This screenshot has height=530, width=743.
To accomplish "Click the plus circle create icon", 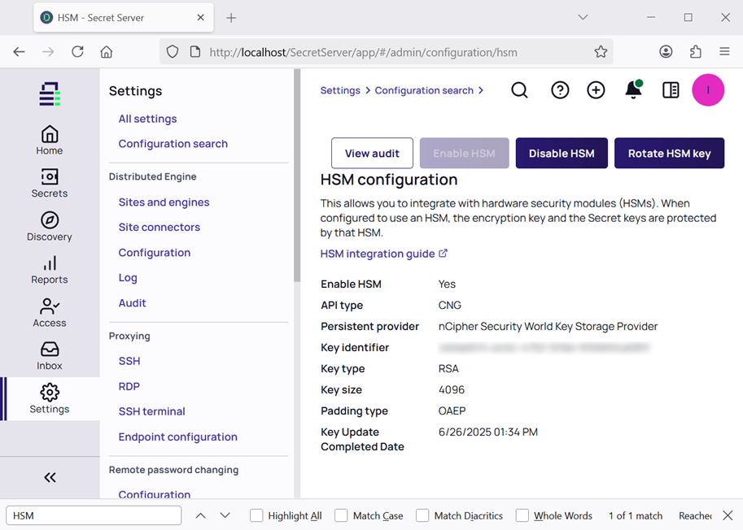I will [x=596, y=90].
